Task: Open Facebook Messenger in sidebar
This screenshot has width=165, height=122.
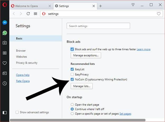Action: (x=4, y=23)
